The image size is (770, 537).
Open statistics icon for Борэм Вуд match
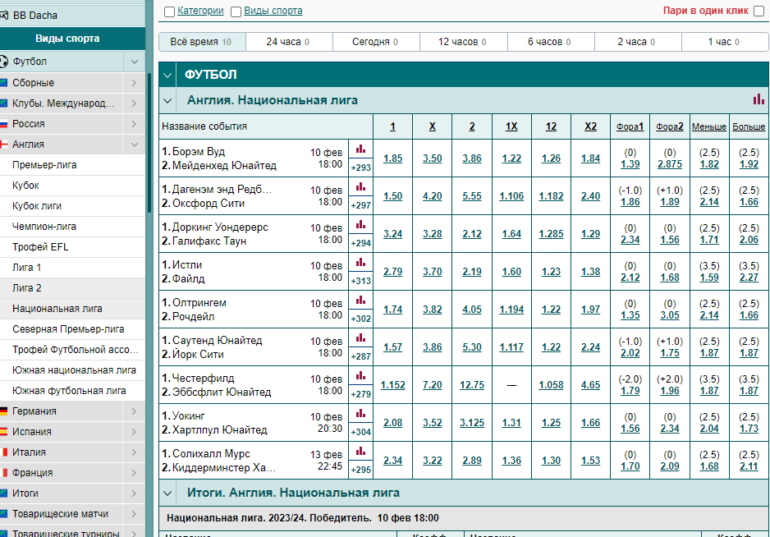pyautogui.click(x=360, y=149)
